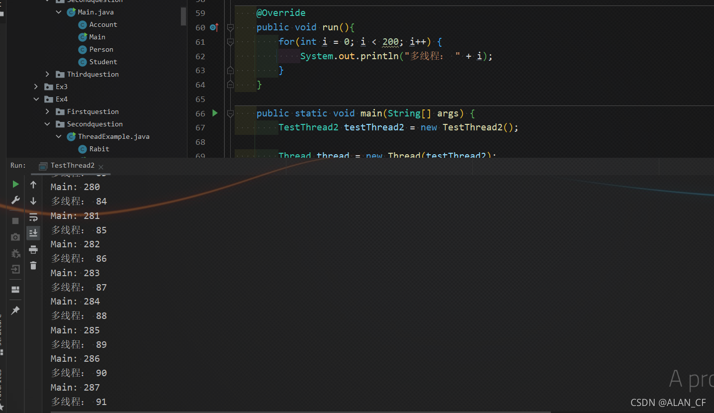714x413 pixels.
Task: Click the Ex3 folder icon
Action: (49, 87)
